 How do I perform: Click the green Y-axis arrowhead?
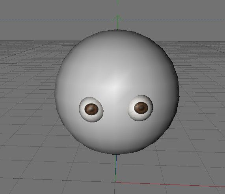[118, 18]
